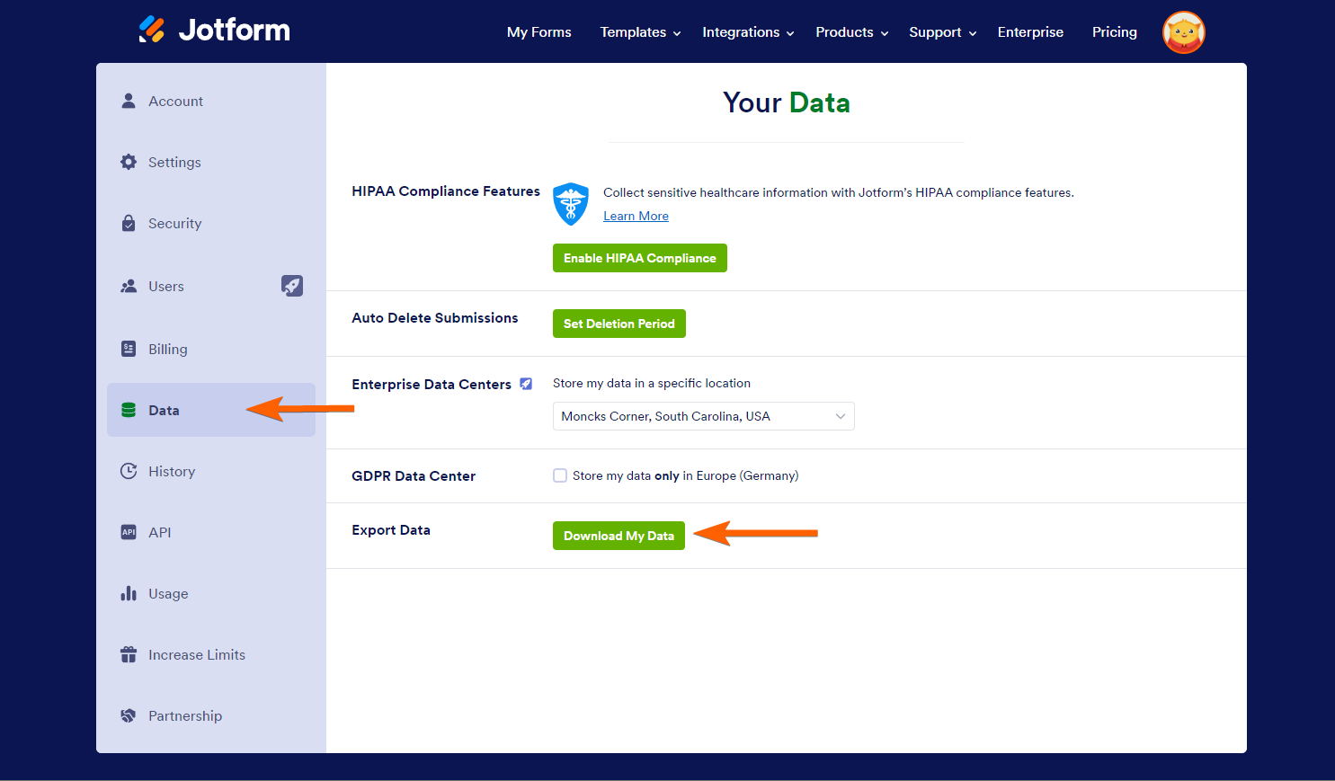Click the Usage bar chart icon
Viewport: 1335px width, 781px height.
coord(129,593)
